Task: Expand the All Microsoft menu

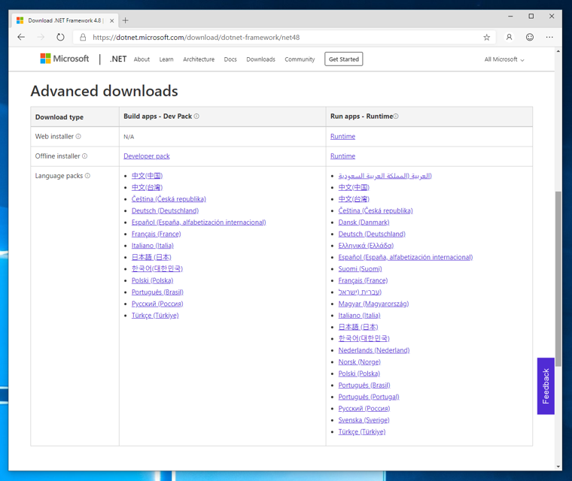Action: [x=504, y=59]
